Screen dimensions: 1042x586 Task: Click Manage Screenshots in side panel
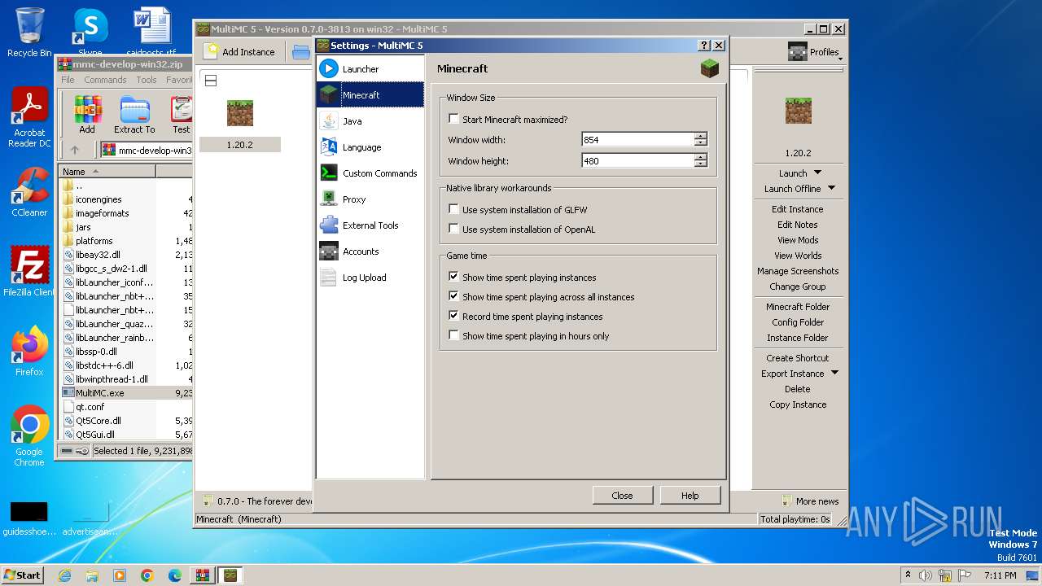798,271
